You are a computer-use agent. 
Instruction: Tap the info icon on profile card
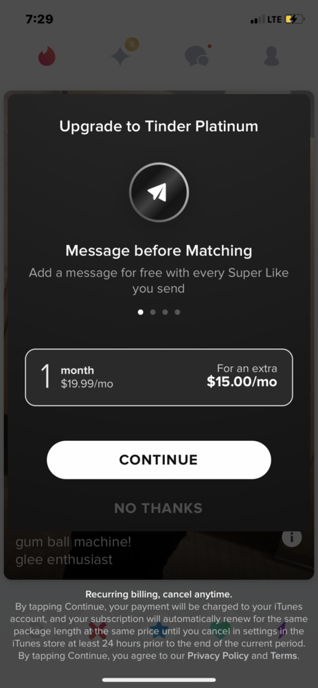(x=292, y=537)
